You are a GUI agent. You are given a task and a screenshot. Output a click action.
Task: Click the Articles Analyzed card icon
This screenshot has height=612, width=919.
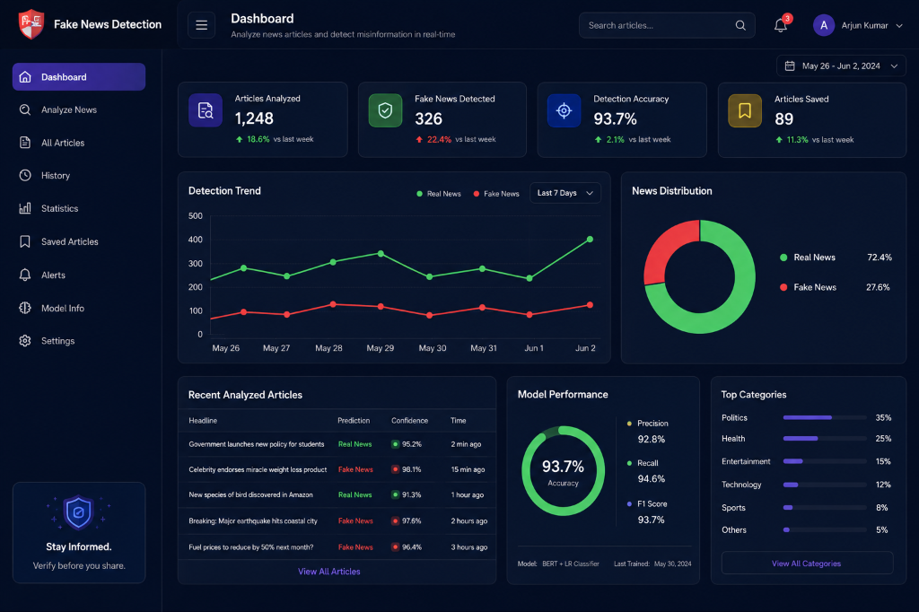pyautogui.click(x=206, y=110)
